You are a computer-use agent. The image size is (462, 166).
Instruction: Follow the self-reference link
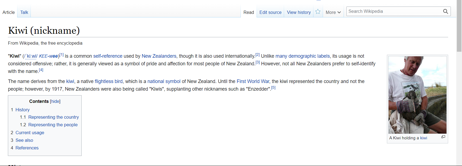pyautogui.click(x=108, y=56)
